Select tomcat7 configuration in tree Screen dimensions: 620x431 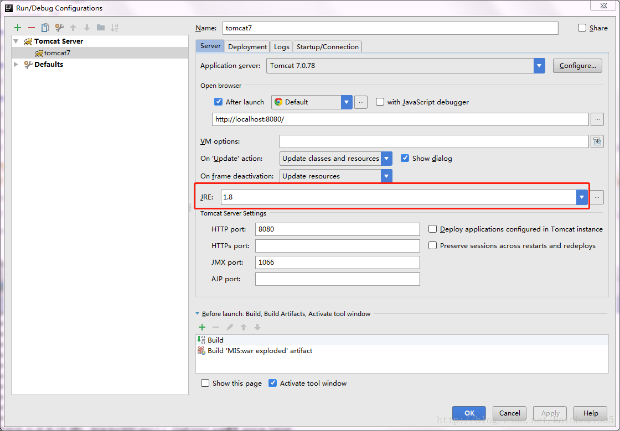(100, 53)
